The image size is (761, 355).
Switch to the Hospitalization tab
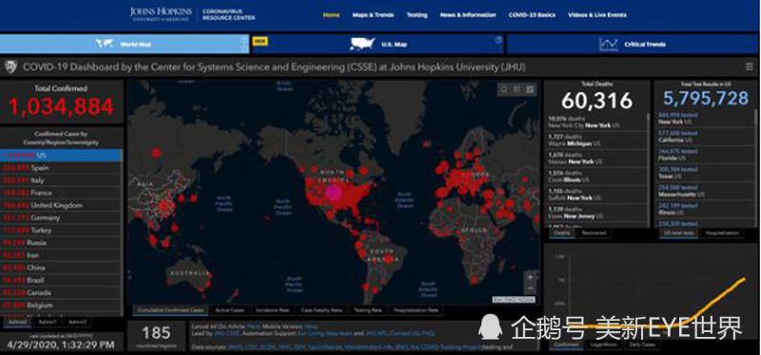click(722, 233)
